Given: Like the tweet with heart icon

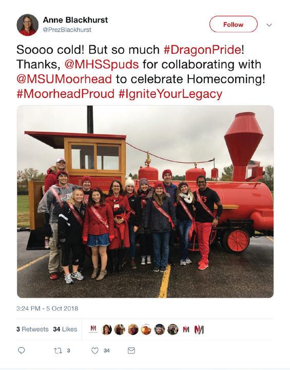Looking at the screenshot, I should [95, 350].
